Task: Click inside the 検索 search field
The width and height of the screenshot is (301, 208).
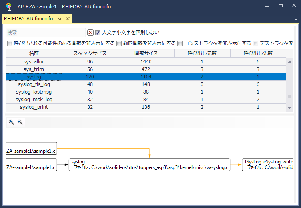Action: pyautogui.click(x=45, y=32)
